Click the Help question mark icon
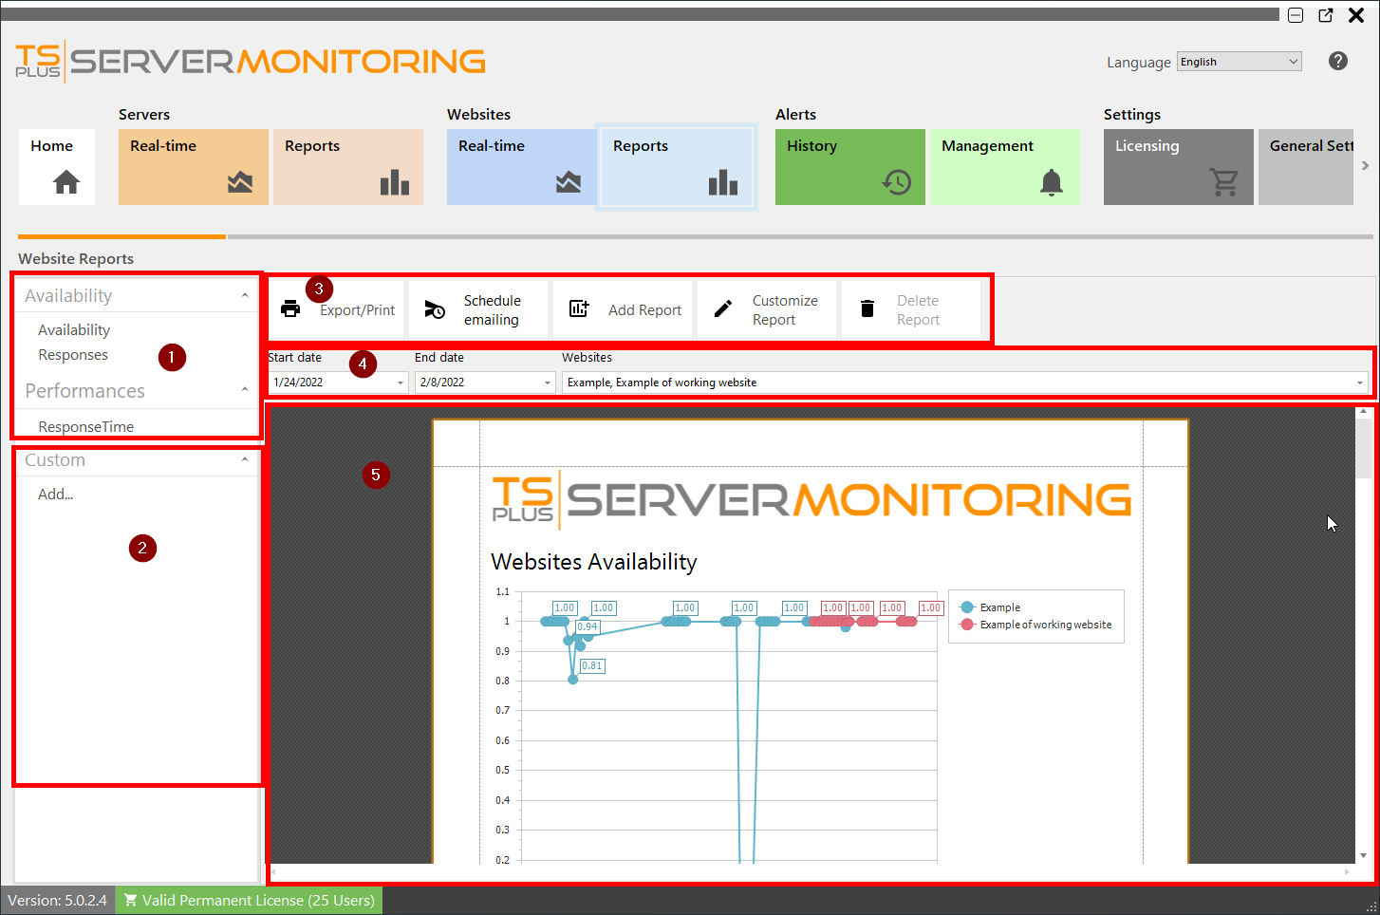This screenshot has height=915, width=1380. pyautogui.click(x=1337, y=61)
